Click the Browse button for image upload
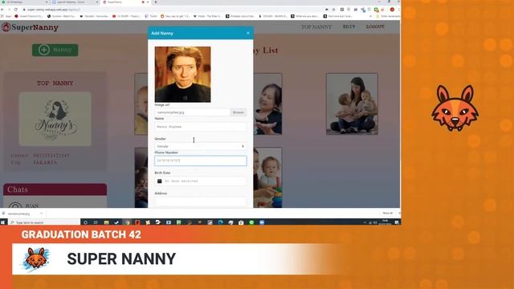This screenshot has height=289, width=514. click(239, 112)
